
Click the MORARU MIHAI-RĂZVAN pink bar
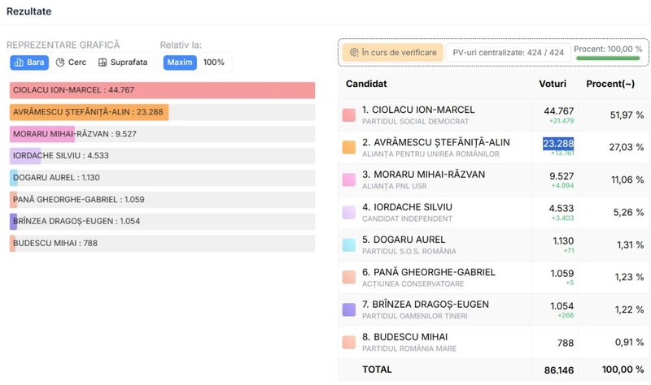42,134
